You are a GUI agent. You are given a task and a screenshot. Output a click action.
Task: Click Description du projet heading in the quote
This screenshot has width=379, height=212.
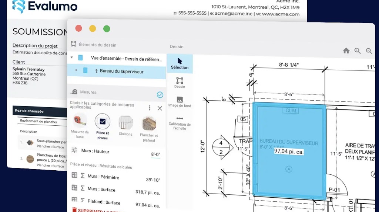(35, 45)
